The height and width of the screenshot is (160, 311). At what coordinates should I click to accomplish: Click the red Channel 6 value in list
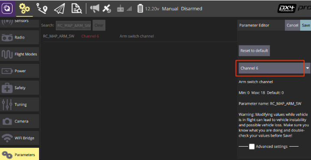(x=90, y=36)
